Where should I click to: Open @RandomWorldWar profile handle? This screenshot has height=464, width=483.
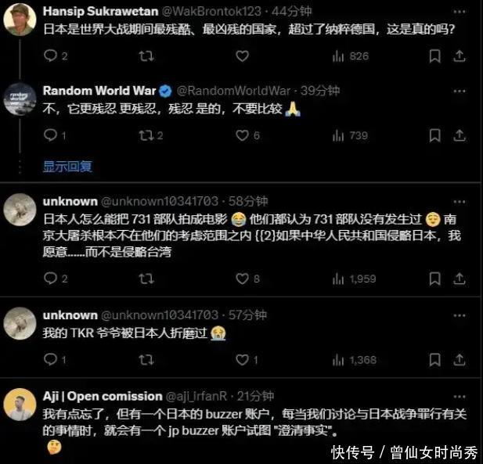[x=233, y=91]
